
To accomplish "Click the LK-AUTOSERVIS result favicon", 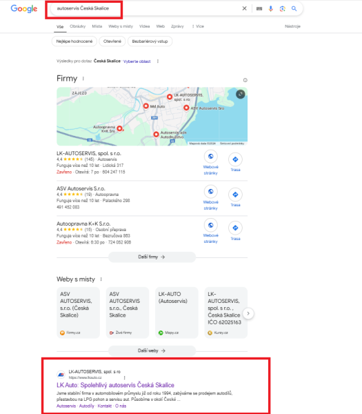I will point(61,375).
